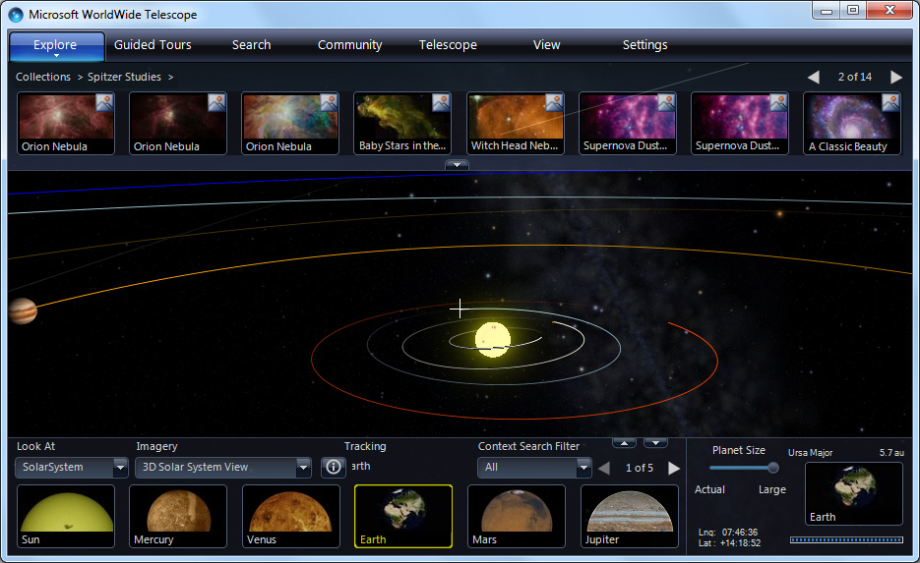Open the Explore tab

pyautogui.click(x=57, y=46)
